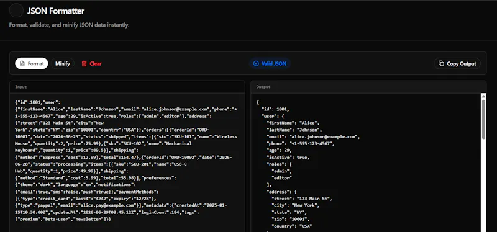The width and height of the screenshot is (497, 232).
Task: Click the Valid JSON status badge
Action: tap(270, 63)
